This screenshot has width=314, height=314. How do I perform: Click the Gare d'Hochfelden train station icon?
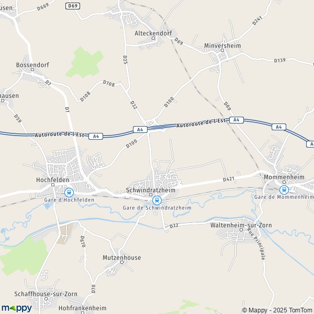pyautogui.click(x=69, y=193)
